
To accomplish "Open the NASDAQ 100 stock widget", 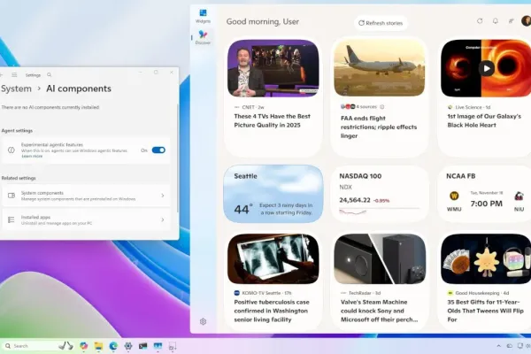I will 380,194.
